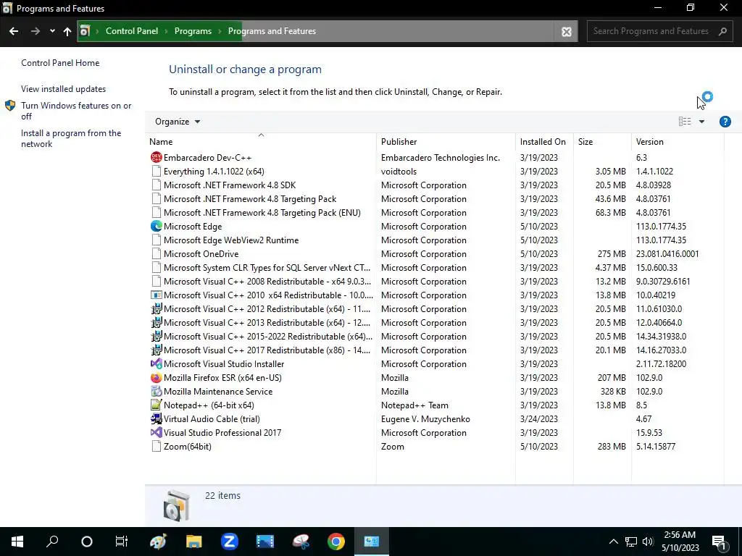Sort list by Version column header

click(x=678, y=141)
